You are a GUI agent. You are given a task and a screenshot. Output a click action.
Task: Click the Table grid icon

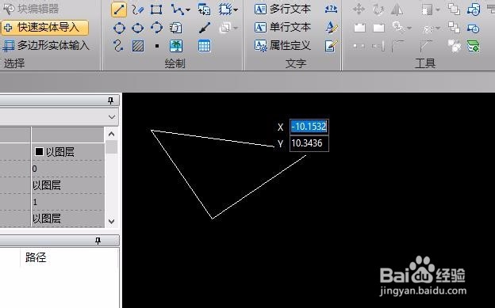point(204,47)
